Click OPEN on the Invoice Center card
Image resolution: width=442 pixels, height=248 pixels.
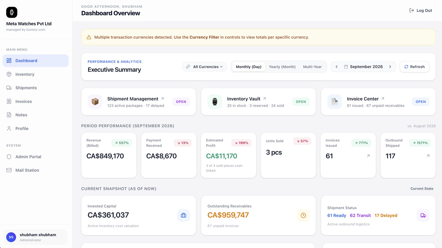click(x=421, y=102)
